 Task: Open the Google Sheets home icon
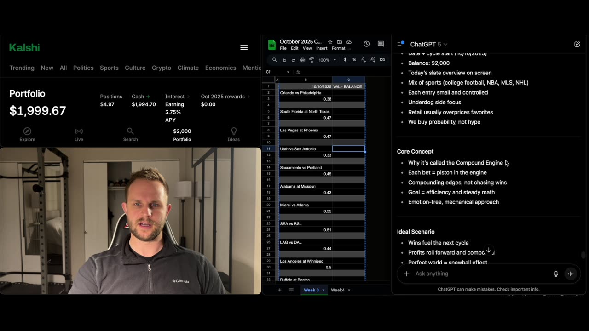coord(271,45)
